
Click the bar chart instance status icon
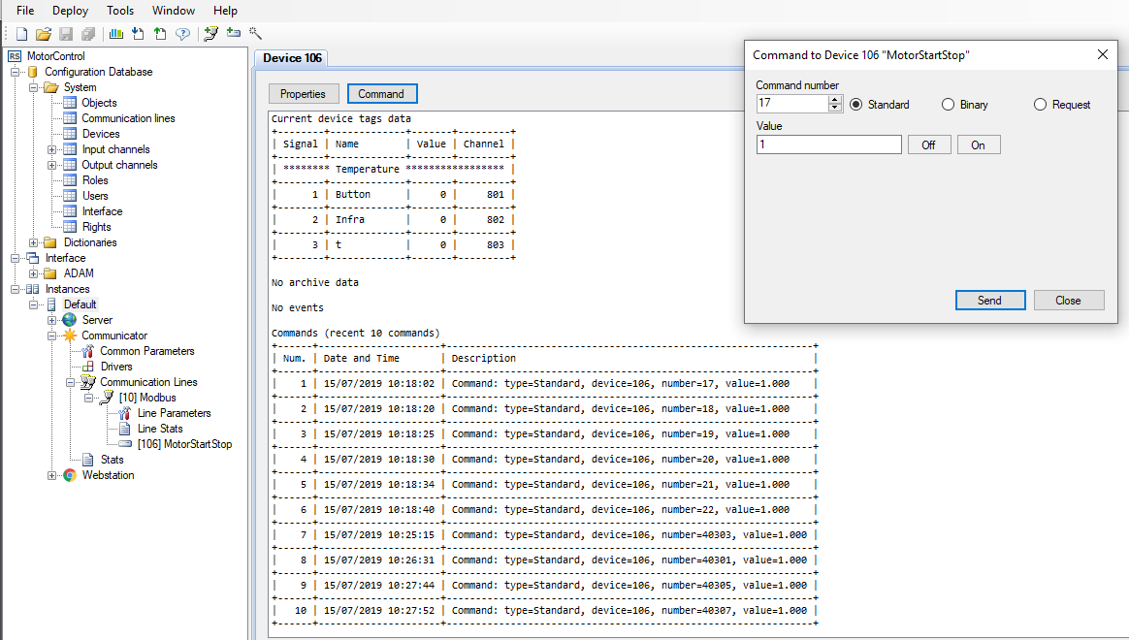(116, 34)
